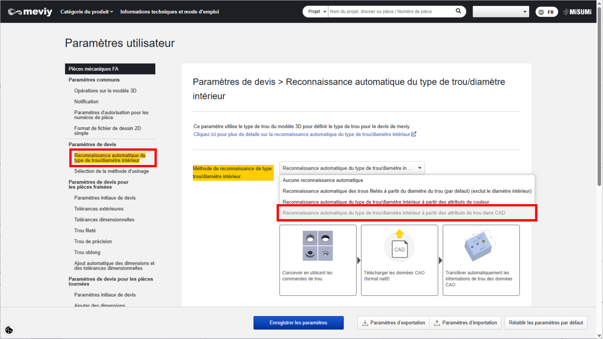This screenshot has height=339, width=603.
Task: Open the hole recognition method dropdown
Action: pos(352,168)
